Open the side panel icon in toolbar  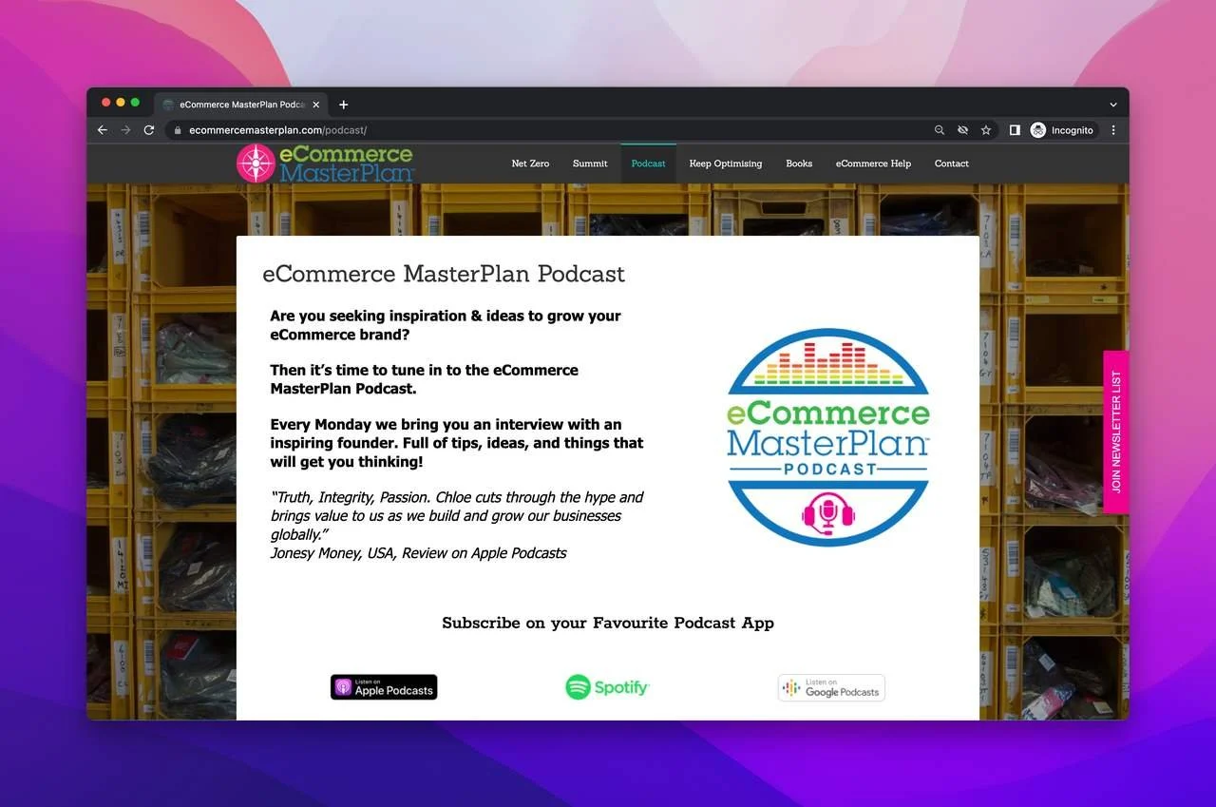[1015, 130]
